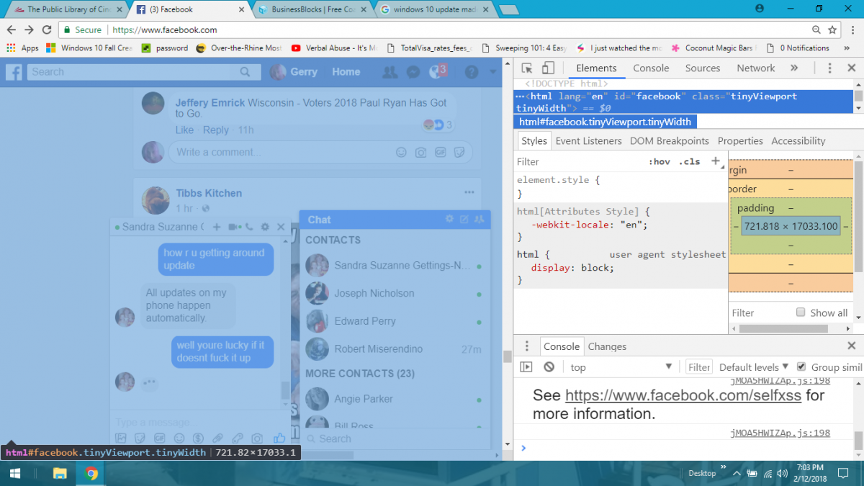Open Sandra Suzanne chat options gear
This screenshot has height=486, width=864.
265,227
